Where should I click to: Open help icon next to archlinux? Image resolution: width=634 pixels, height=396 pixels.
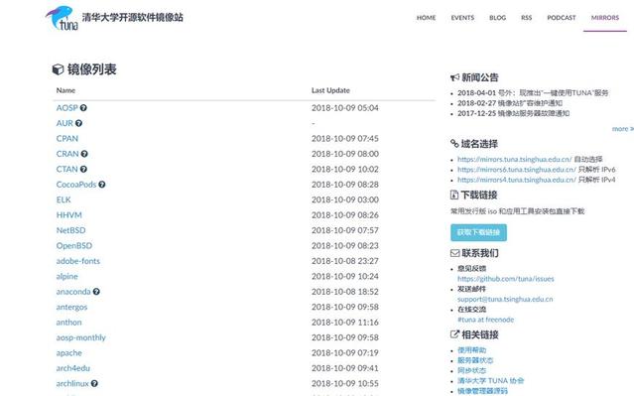pos(94,383)
